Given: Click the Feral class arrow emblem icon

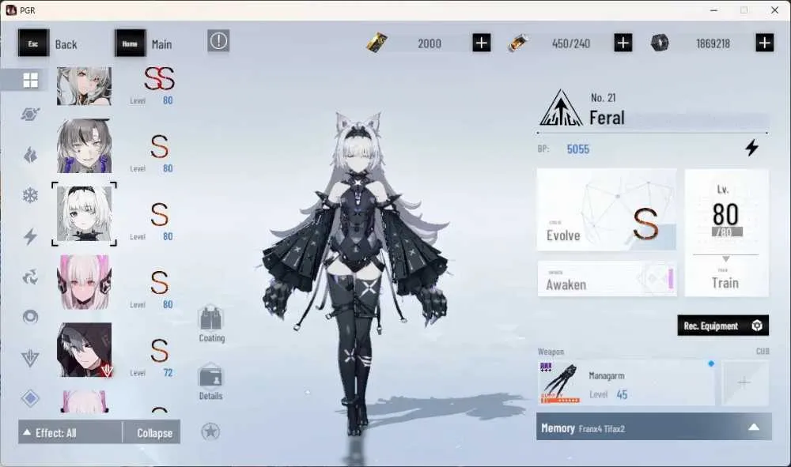Looking at the screenshot, I should pyautogui.click(x=561, y=107).
